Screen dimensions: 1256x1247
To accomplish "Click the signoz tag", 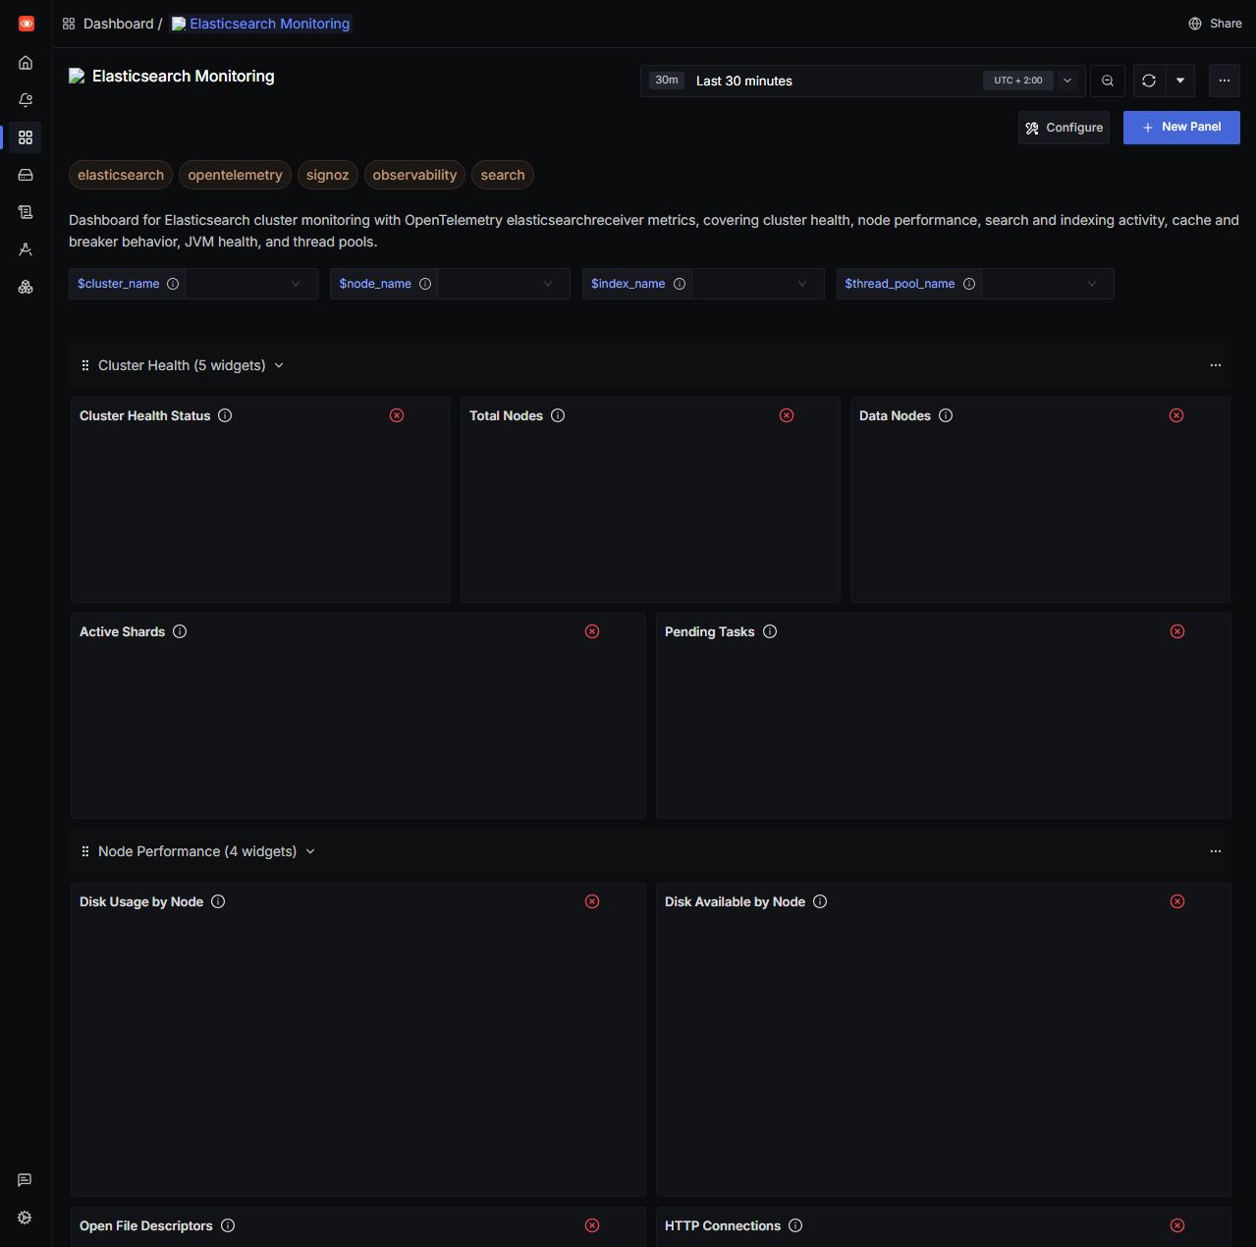I will [x=327, y=175].
